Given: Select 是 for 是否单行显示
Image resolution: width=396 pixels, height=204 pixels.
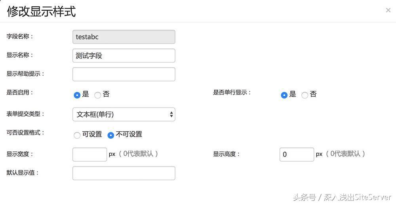Looking at the screenshot, I should (x=284, y=95).
